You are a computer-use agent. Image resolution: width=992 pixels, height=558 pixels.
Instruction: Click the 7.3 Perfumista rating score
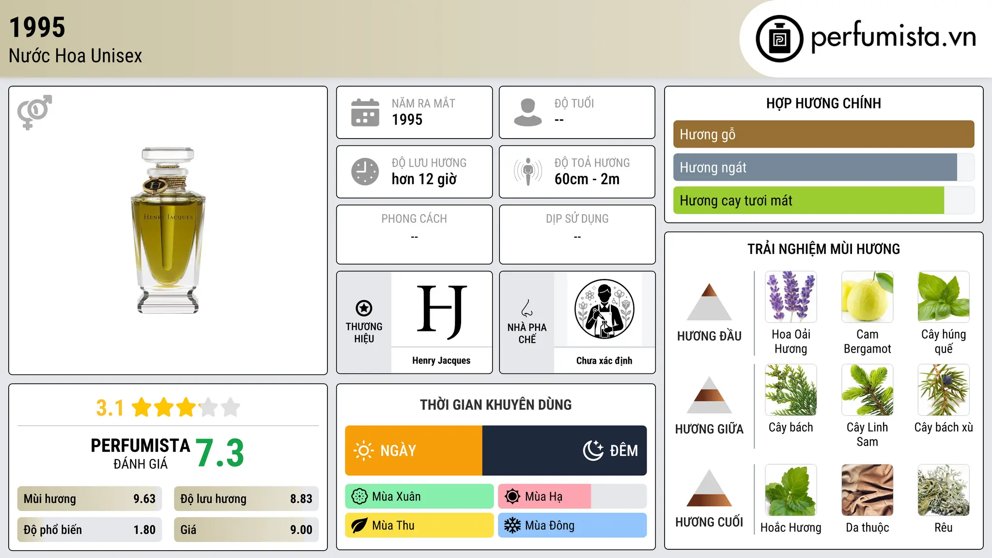coord(220,453)
